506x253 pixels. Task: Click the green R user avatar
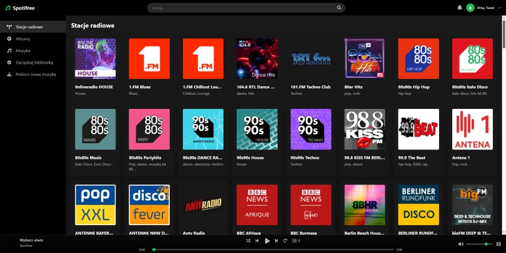pos(470,7)
